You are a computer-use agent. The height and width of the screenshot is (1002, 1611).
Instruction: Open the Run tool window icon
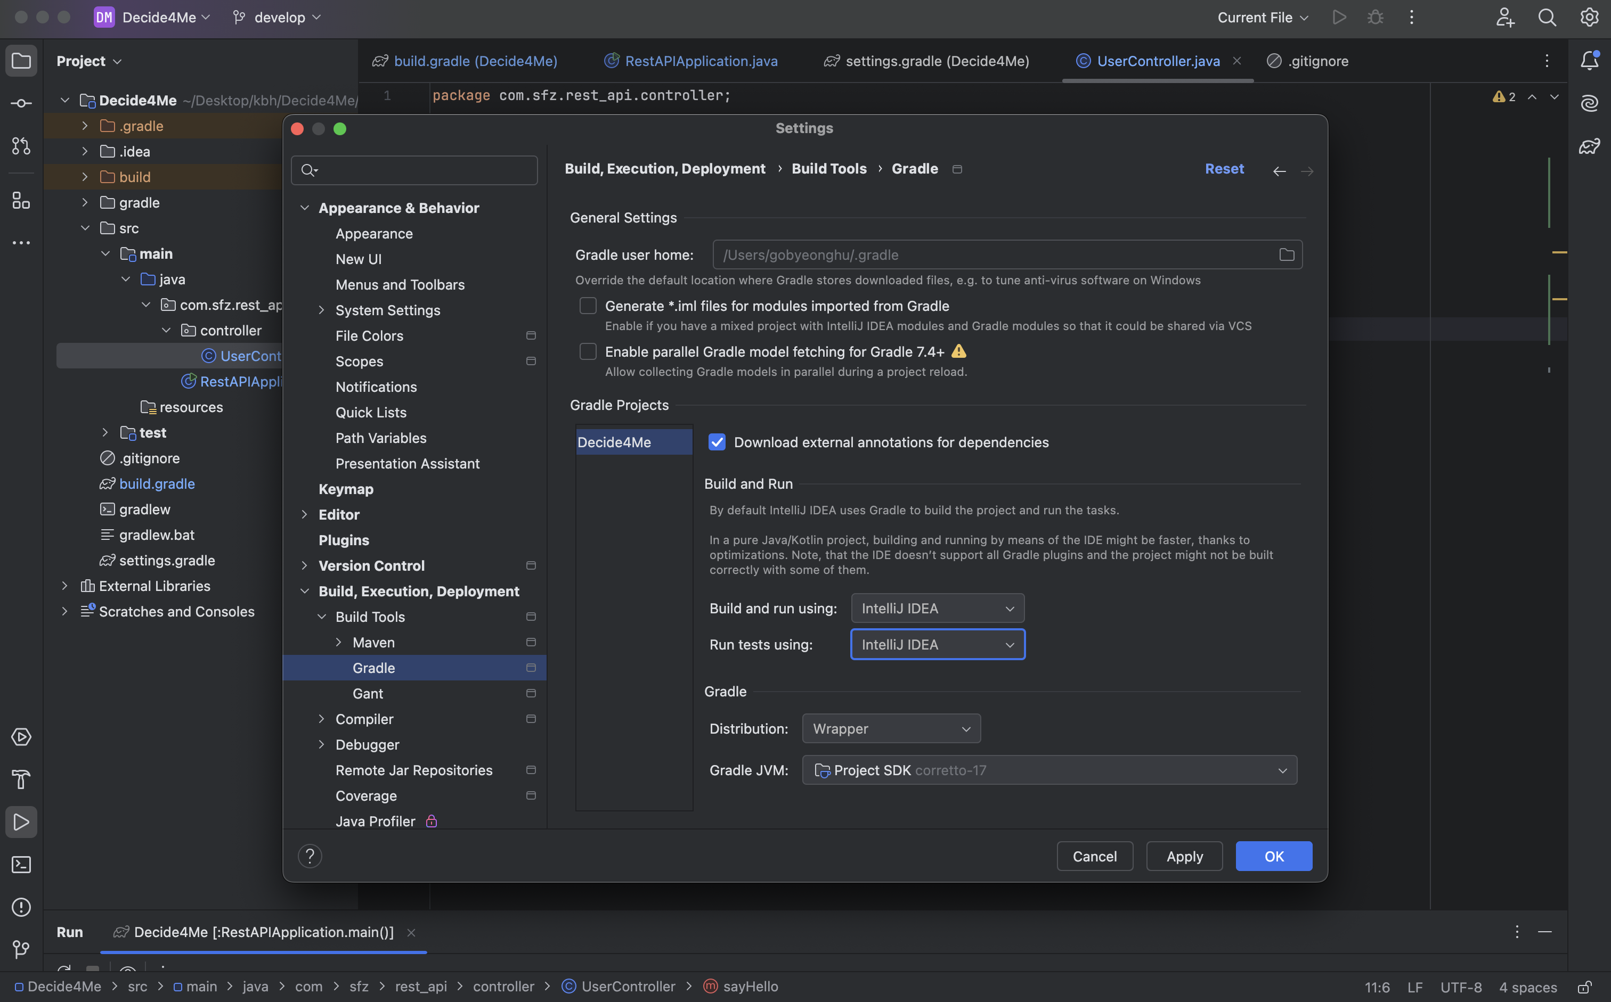coord(21,822)
